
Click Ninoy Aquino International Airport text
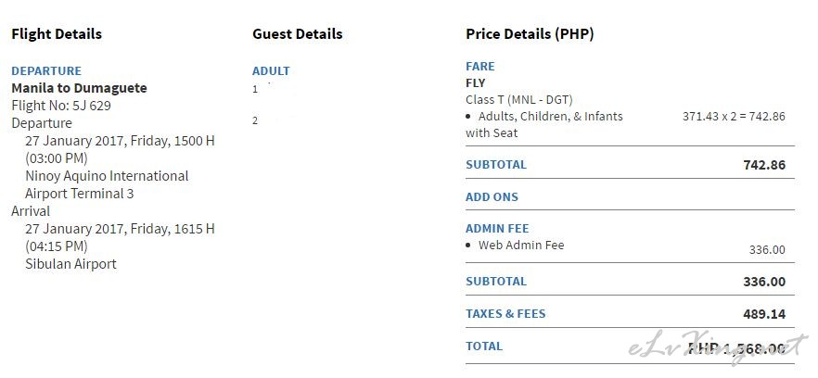[107, 184]
